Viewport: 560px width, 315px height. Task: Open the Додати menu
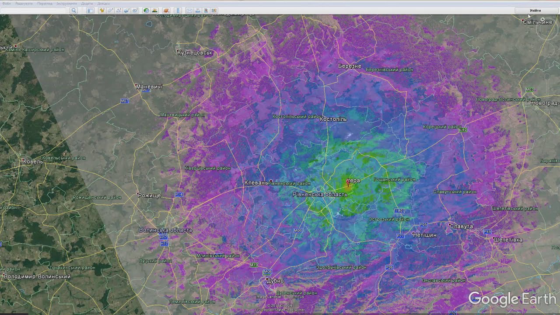[x=87, y=3]
